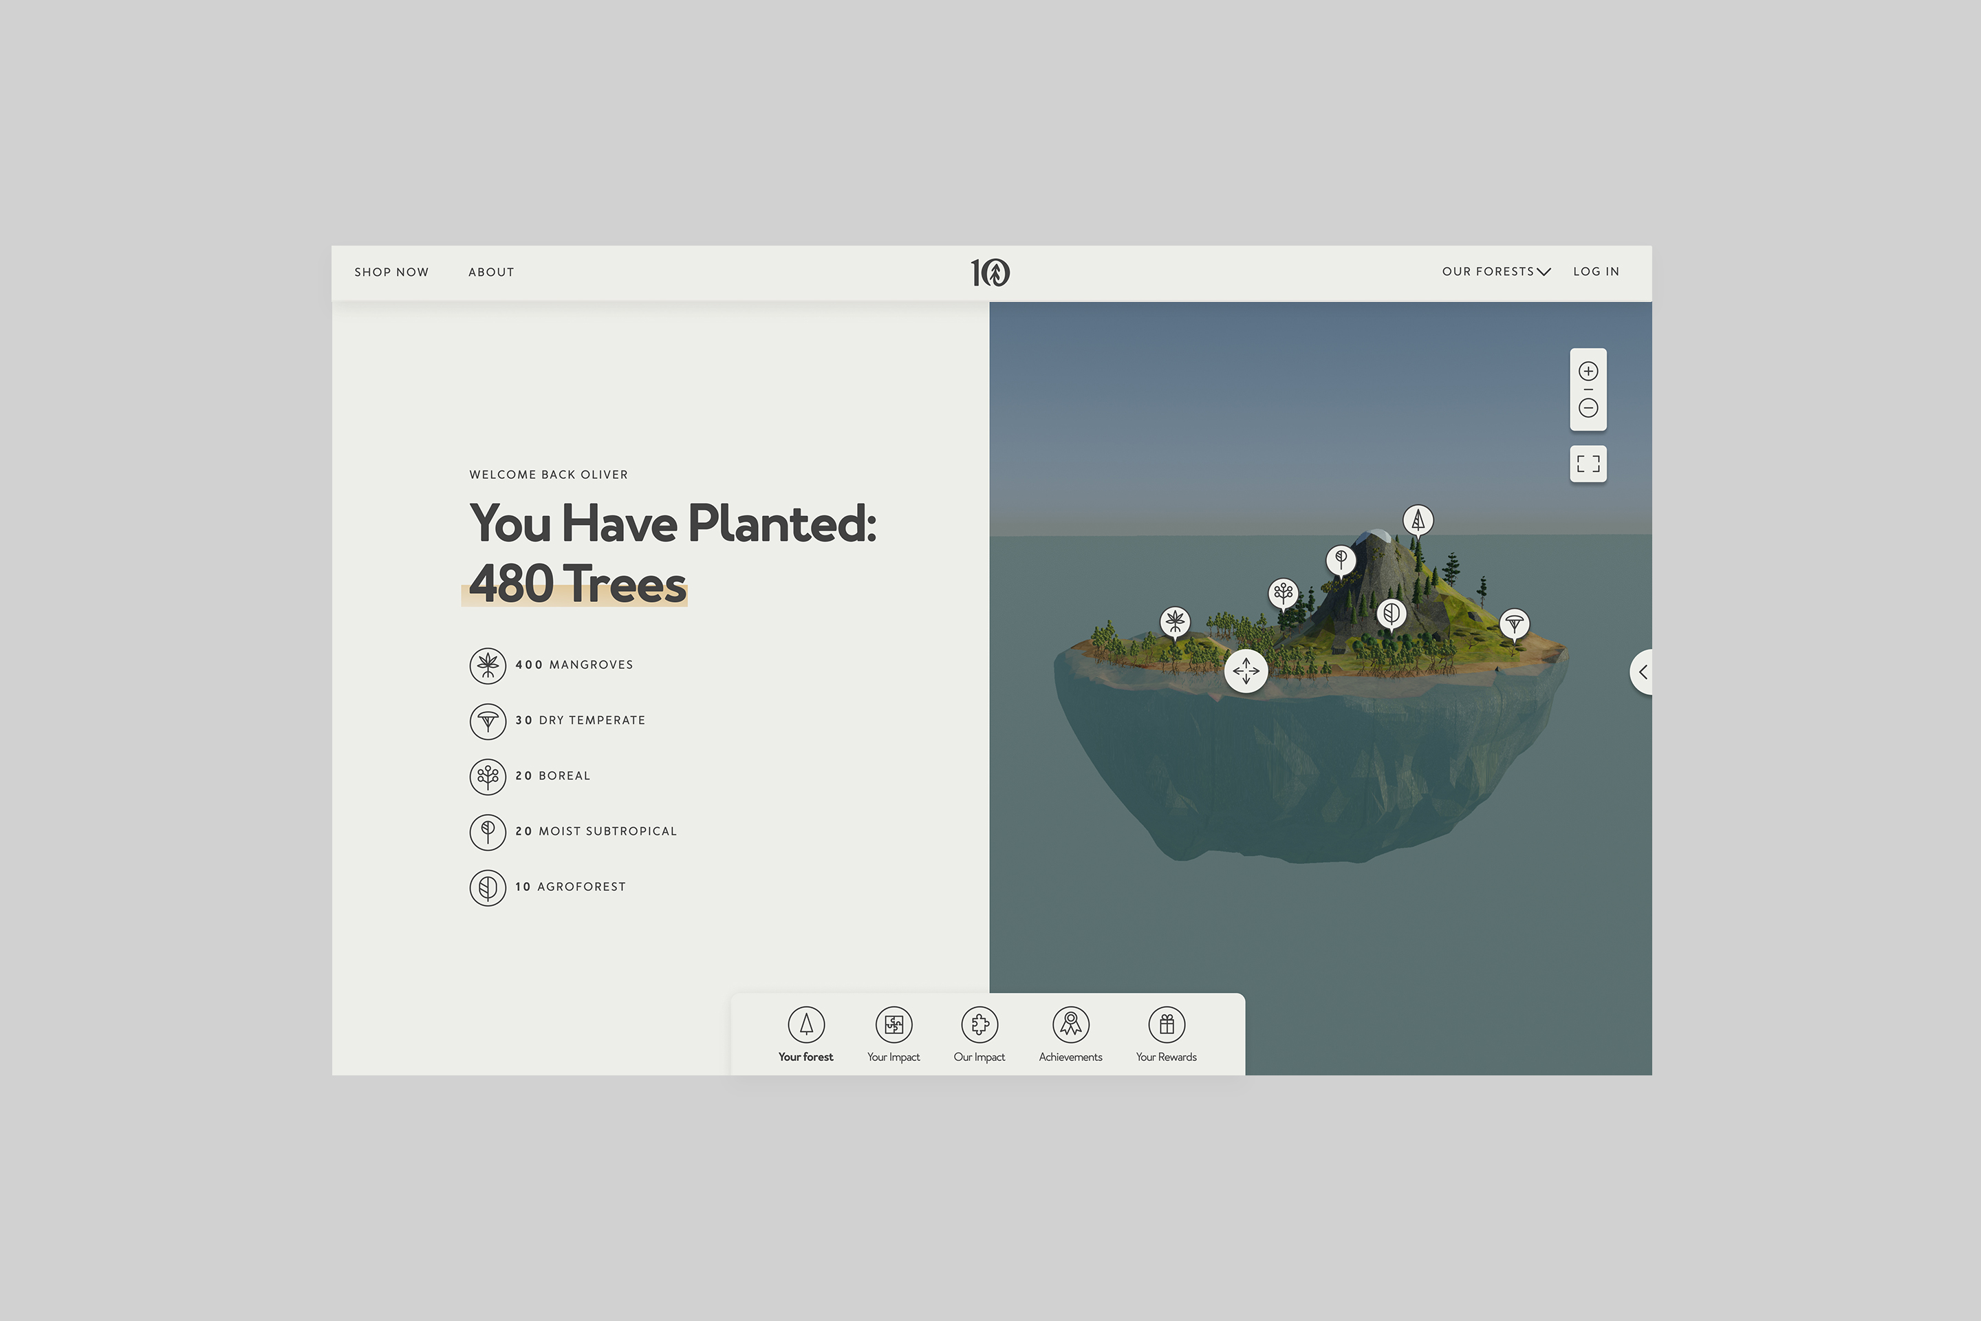Select the conifer tree marker atop the mountain

coord(1418,520)
